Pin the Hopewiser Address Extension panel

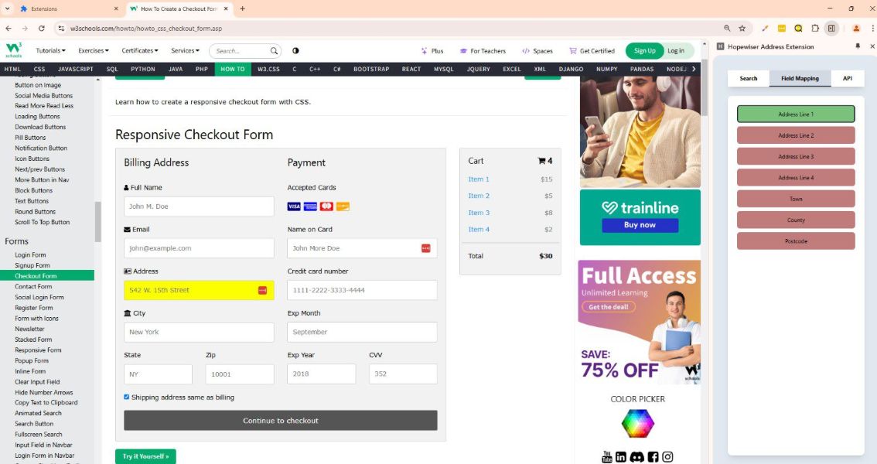click(857, 46)
